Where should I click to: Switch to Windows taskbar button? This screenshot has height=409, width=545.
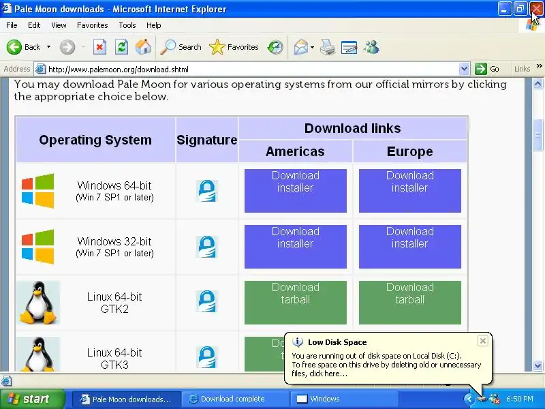(x=345, y=399)
